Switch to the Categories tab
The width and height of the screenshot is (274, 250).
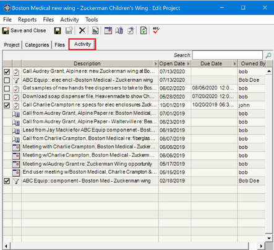tap(37, 45)
